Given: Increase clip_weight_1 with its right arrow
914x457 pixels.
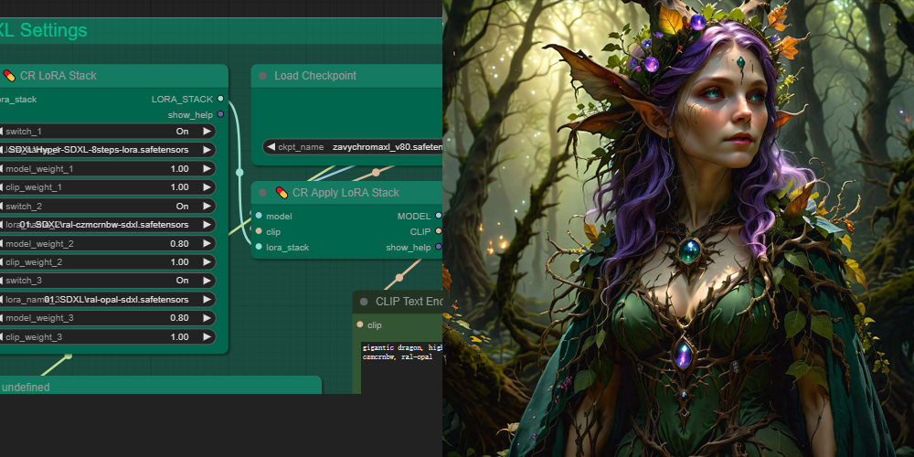Looking at the screenshot, I should 207,187.
